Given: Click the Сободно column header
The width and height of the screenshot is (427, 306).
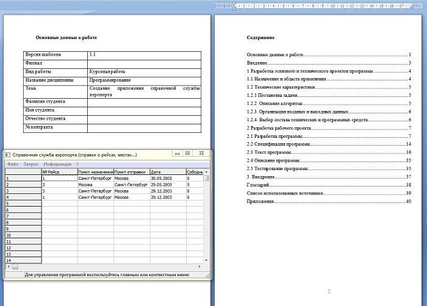Looking at the screenshot, I should (195, 172).
